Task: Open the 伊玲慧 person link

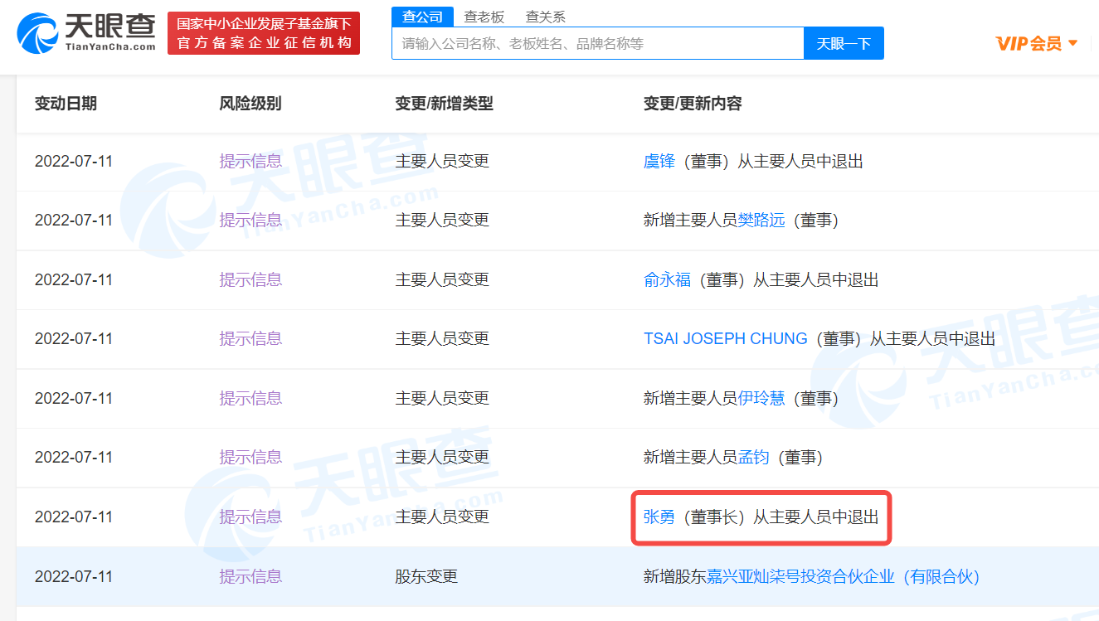Action: 761,399
